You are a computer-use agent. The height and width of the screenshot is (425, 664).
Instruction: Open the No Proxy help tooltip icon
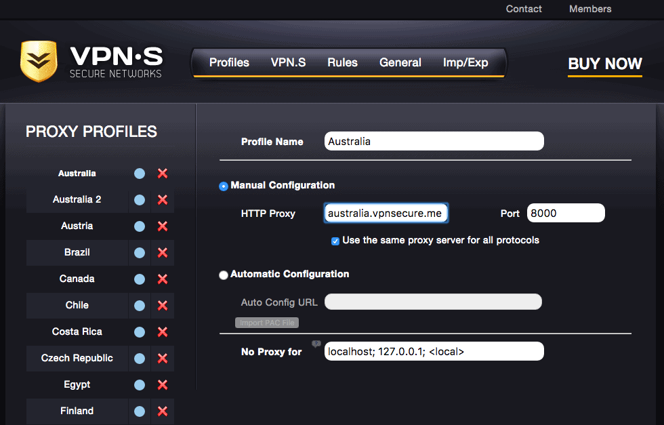coord(316,344)
